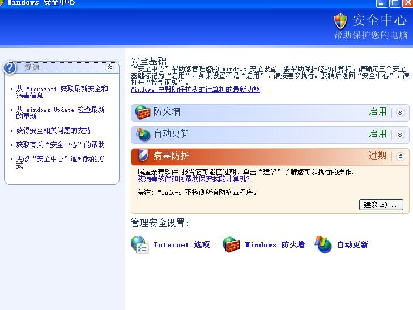The width and height of the screenshot is (413, 310).
Task: Click the 自动更新 icon under 管理安全设置
Action: [x=323, y=244]
